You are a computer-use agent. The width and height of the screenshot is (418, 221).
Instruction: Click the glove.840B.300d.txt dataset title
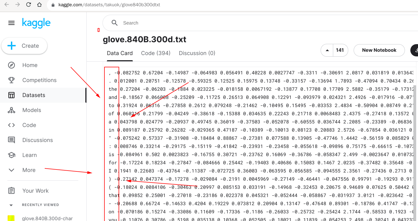pos(145,40)
